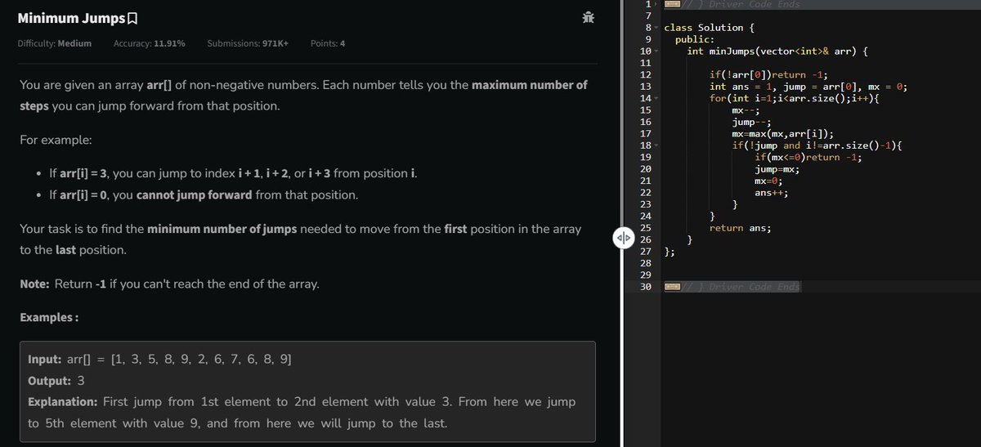Expand folded driver code badge at line 30
Viewport: 981px width, 447px height.
(671, 287)
